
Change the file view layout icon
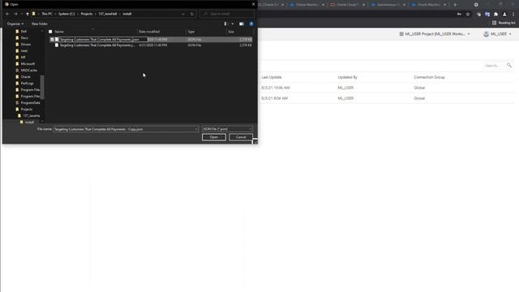click(225, 24)
